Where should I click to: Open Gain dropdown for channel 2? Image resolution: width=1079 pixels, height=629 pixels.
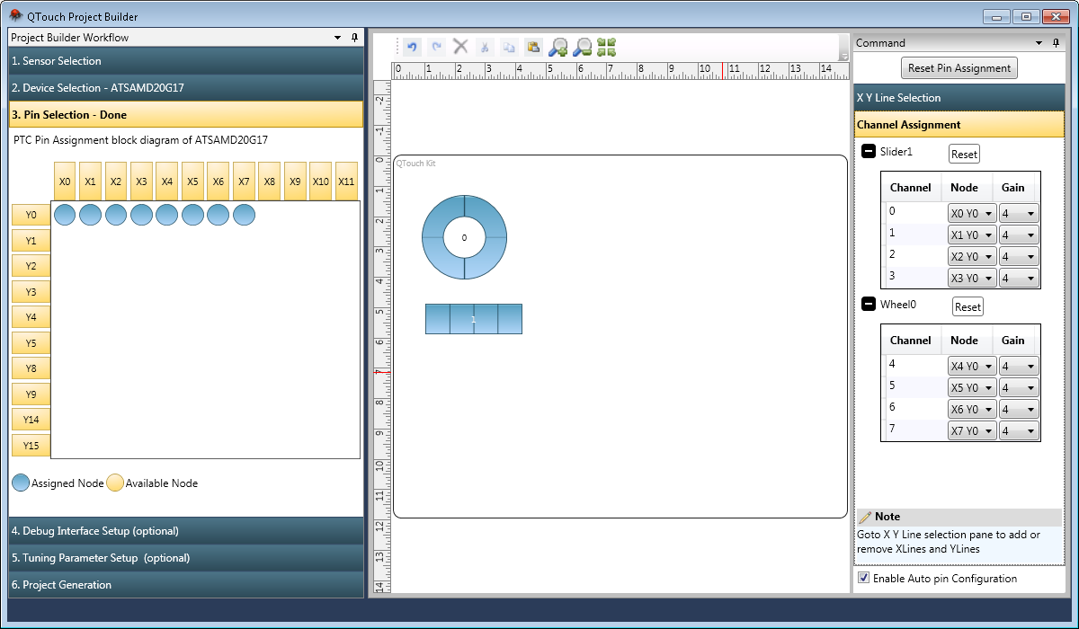(1019, 257)
